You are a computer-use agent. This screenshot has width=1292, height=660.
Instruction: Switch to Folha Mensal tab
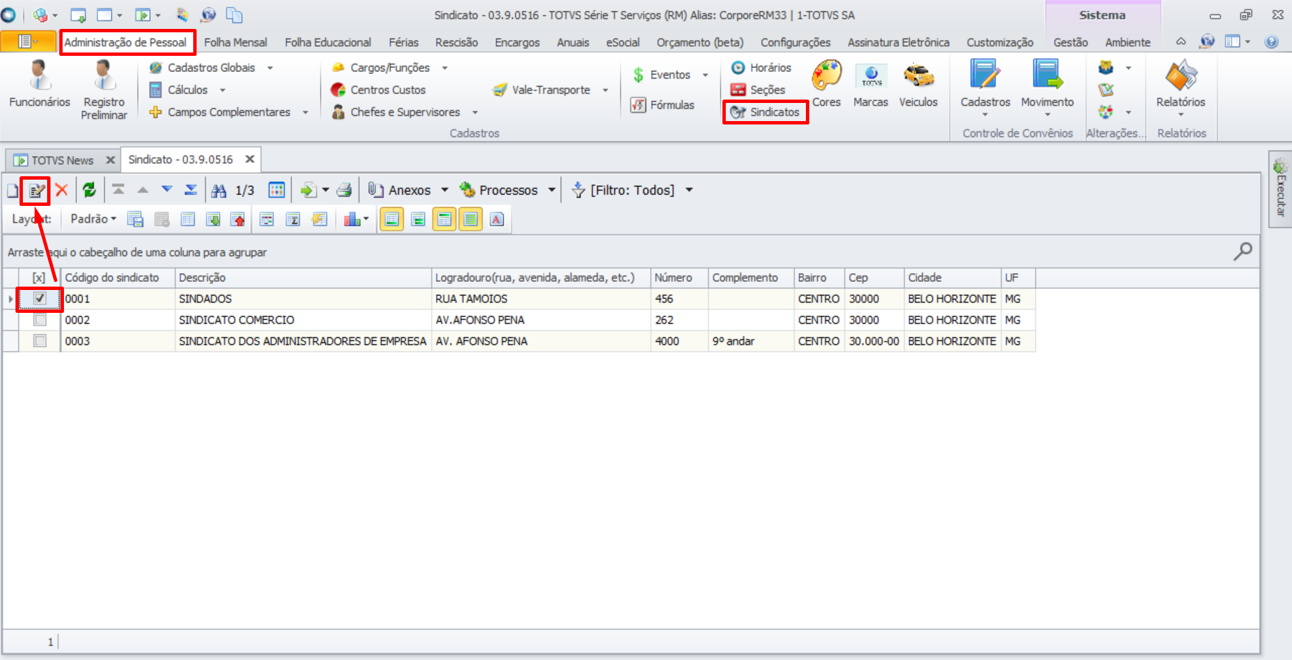click(x=236, y=42)
